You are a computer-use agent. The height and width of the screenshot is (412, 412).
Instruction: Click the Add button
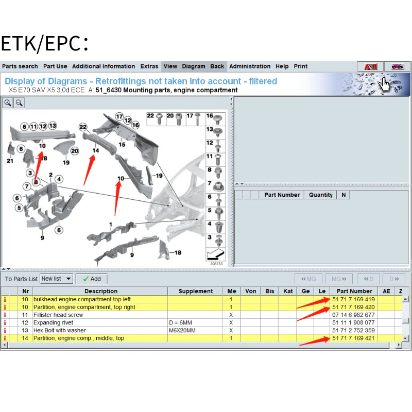[x=92, y=279]
